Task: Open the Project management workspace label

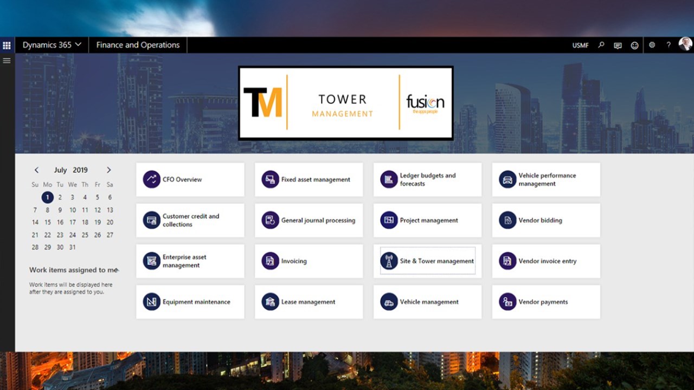Action: coord(429,220)
